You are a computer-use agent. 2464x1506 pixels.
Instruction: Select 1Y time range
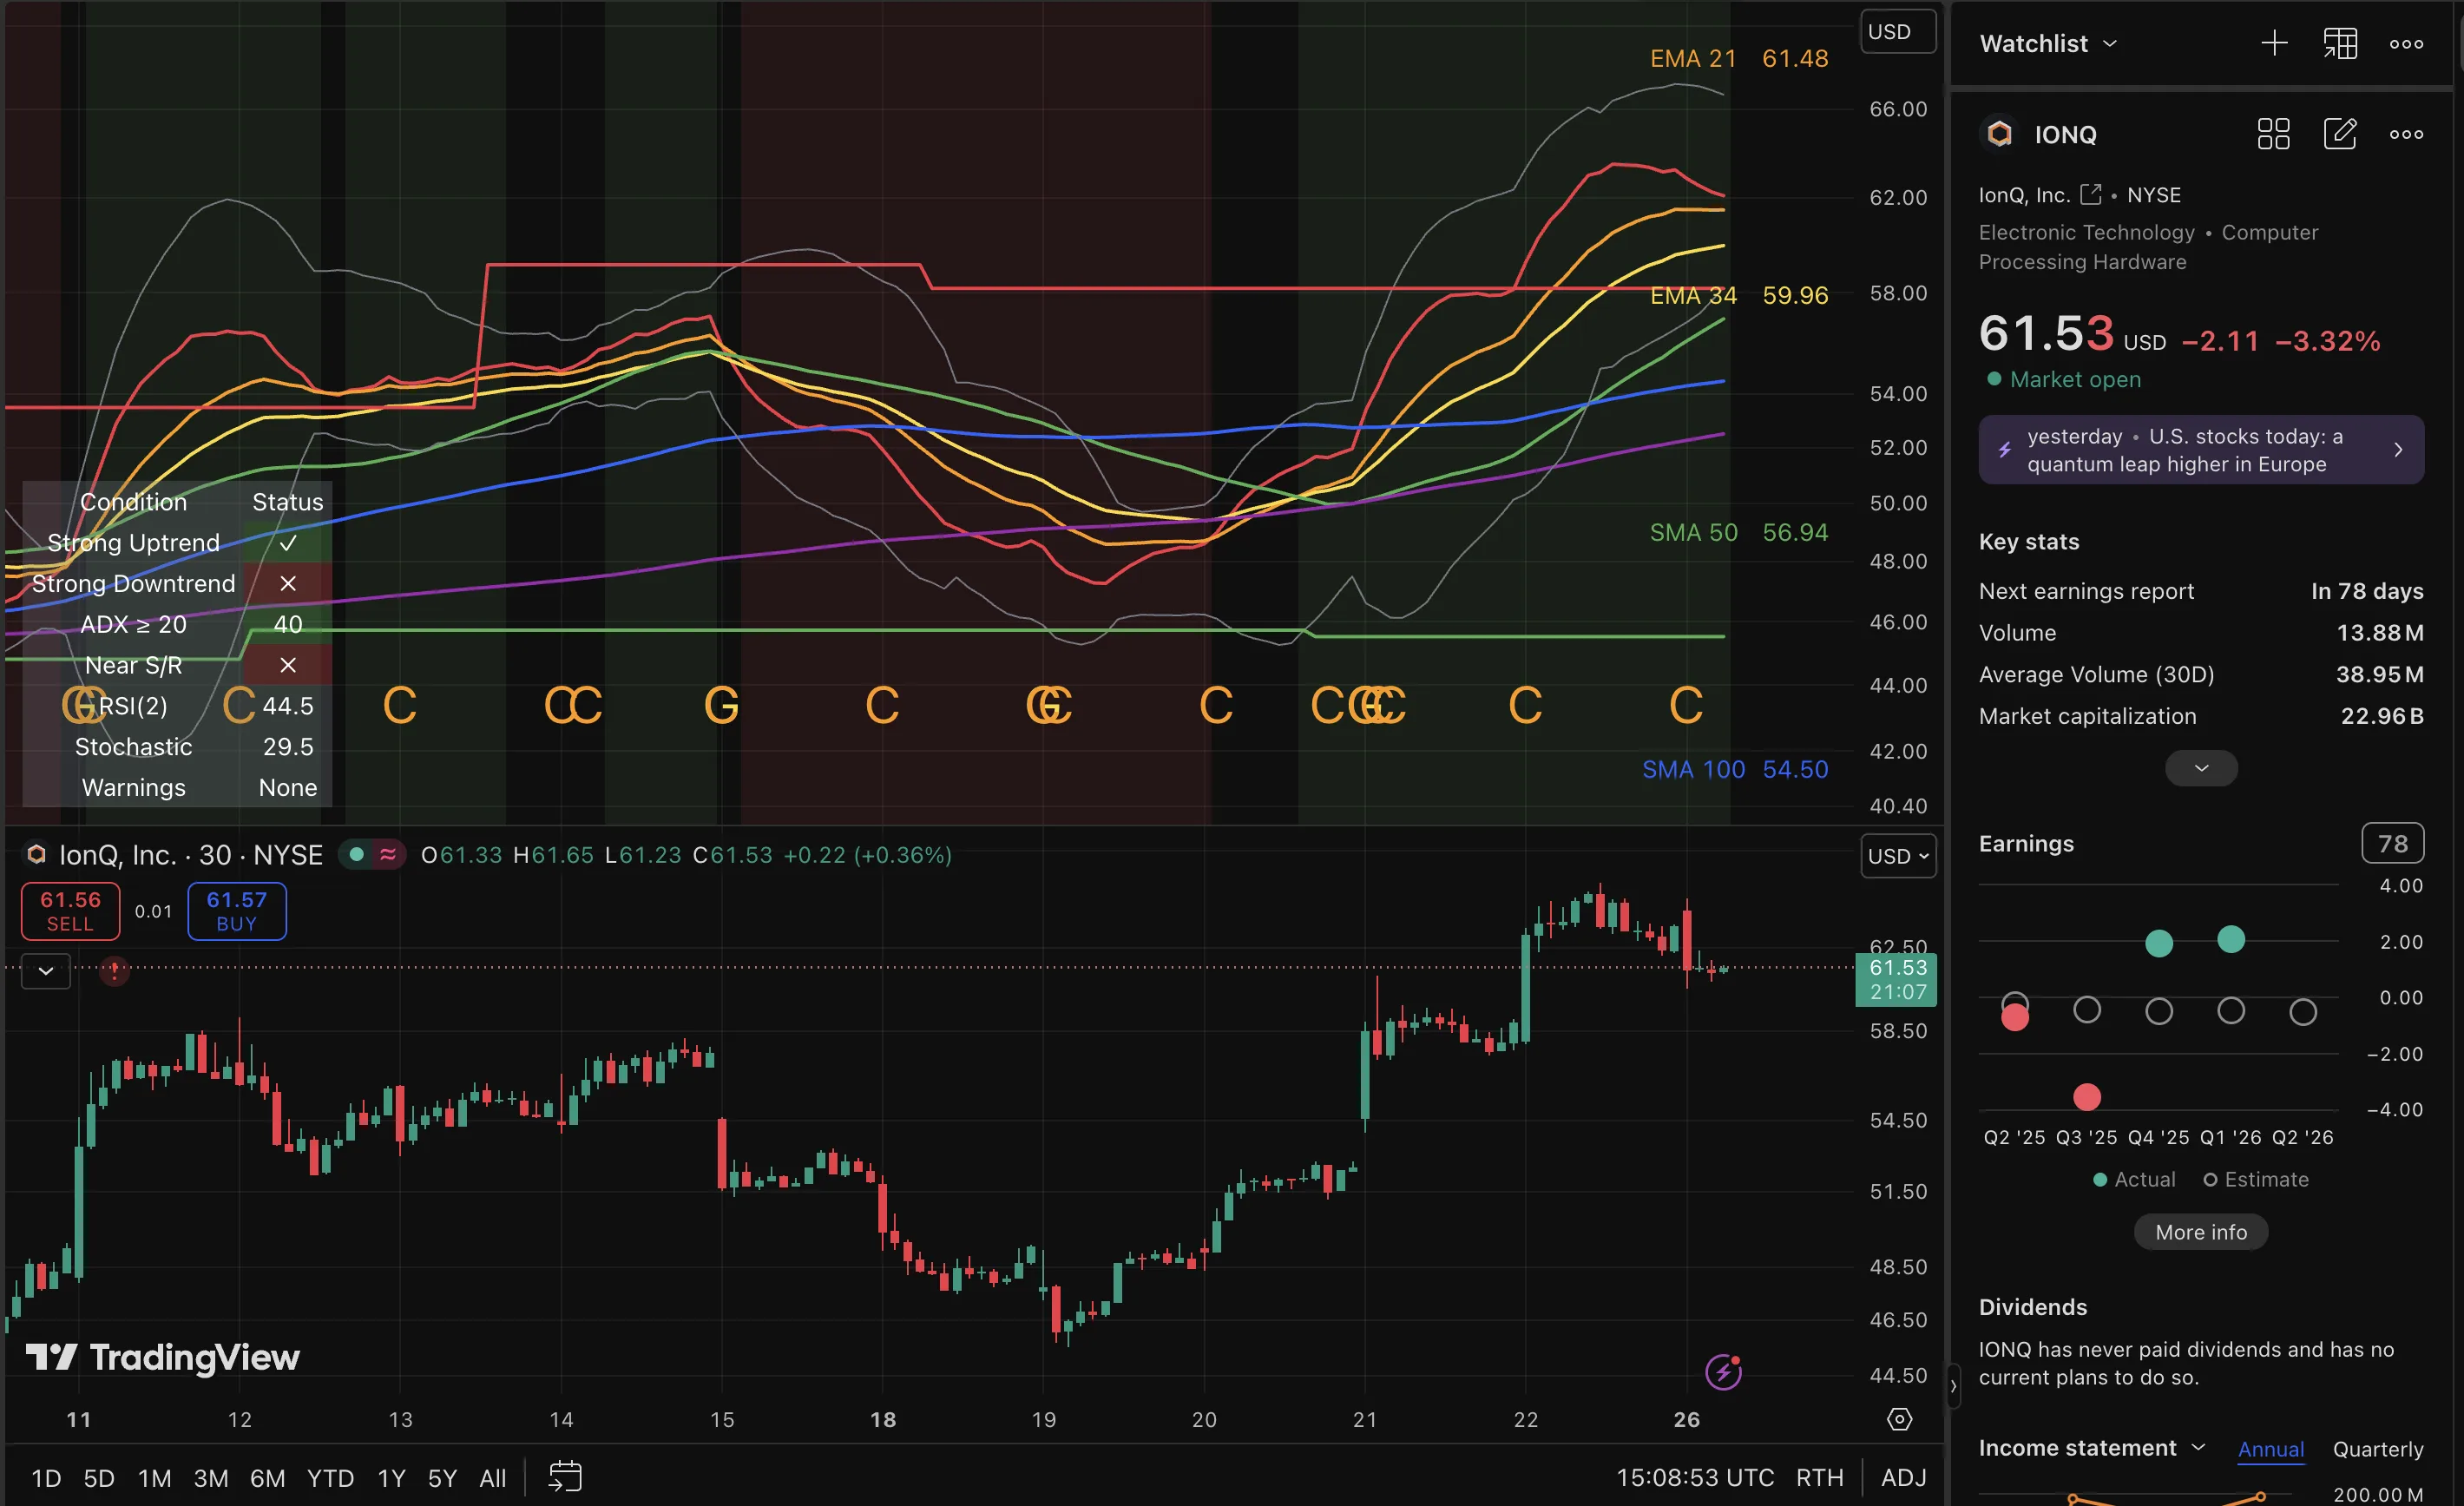[x=391, y=1477]
